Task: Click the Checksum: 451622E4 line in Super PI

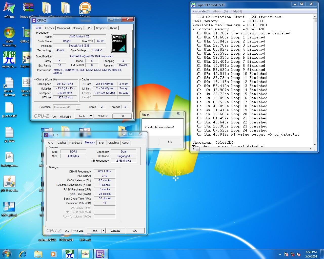Action: point(213,142)
